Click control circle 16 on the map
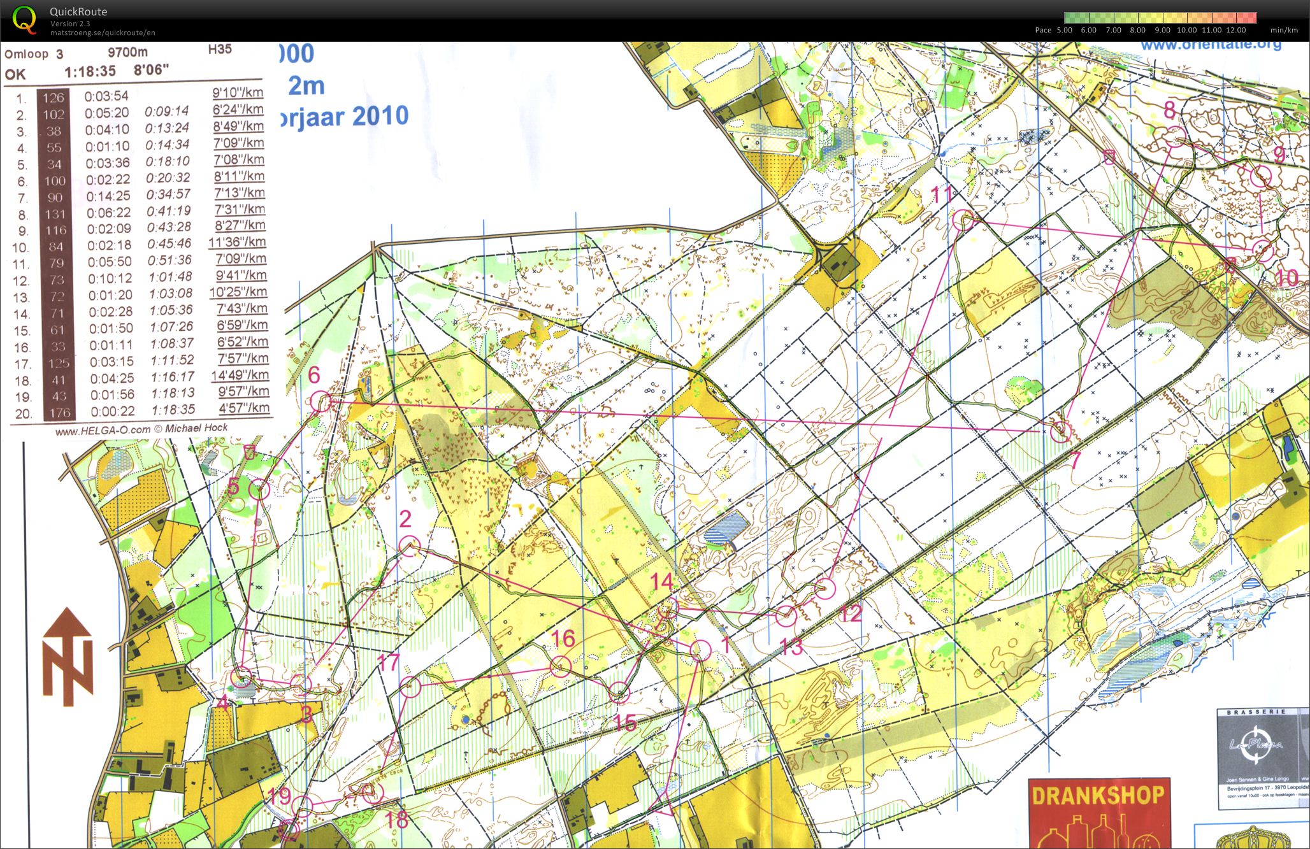 [x=561, y=666]
